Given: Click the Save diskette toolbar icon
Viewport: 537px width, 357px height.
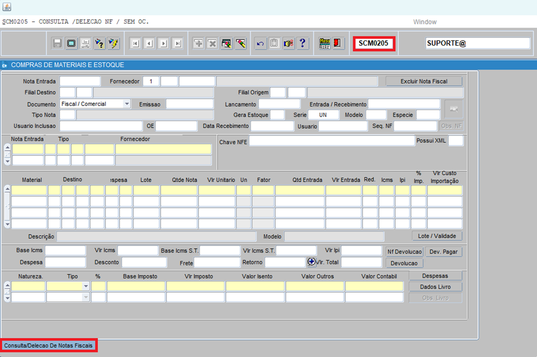Looking at the screenshot, I should point(57,43).
